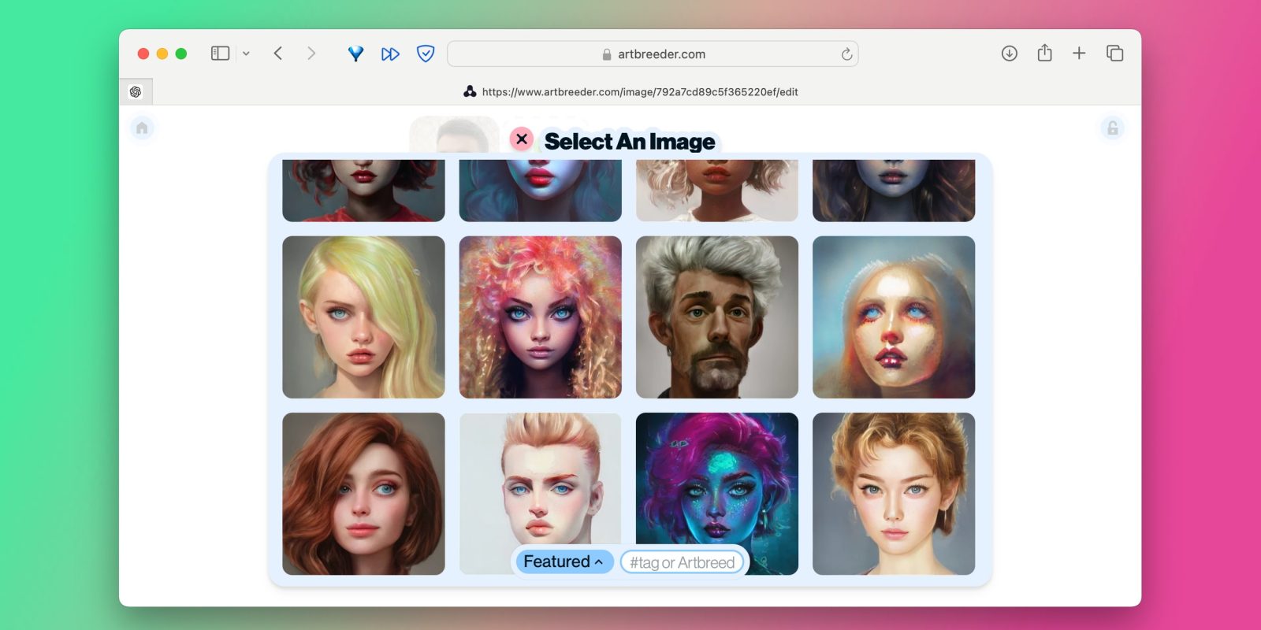This screenshot has height=630, width=1261.
Task: Go to Artbreeder home icon
Action: [142, 128]
